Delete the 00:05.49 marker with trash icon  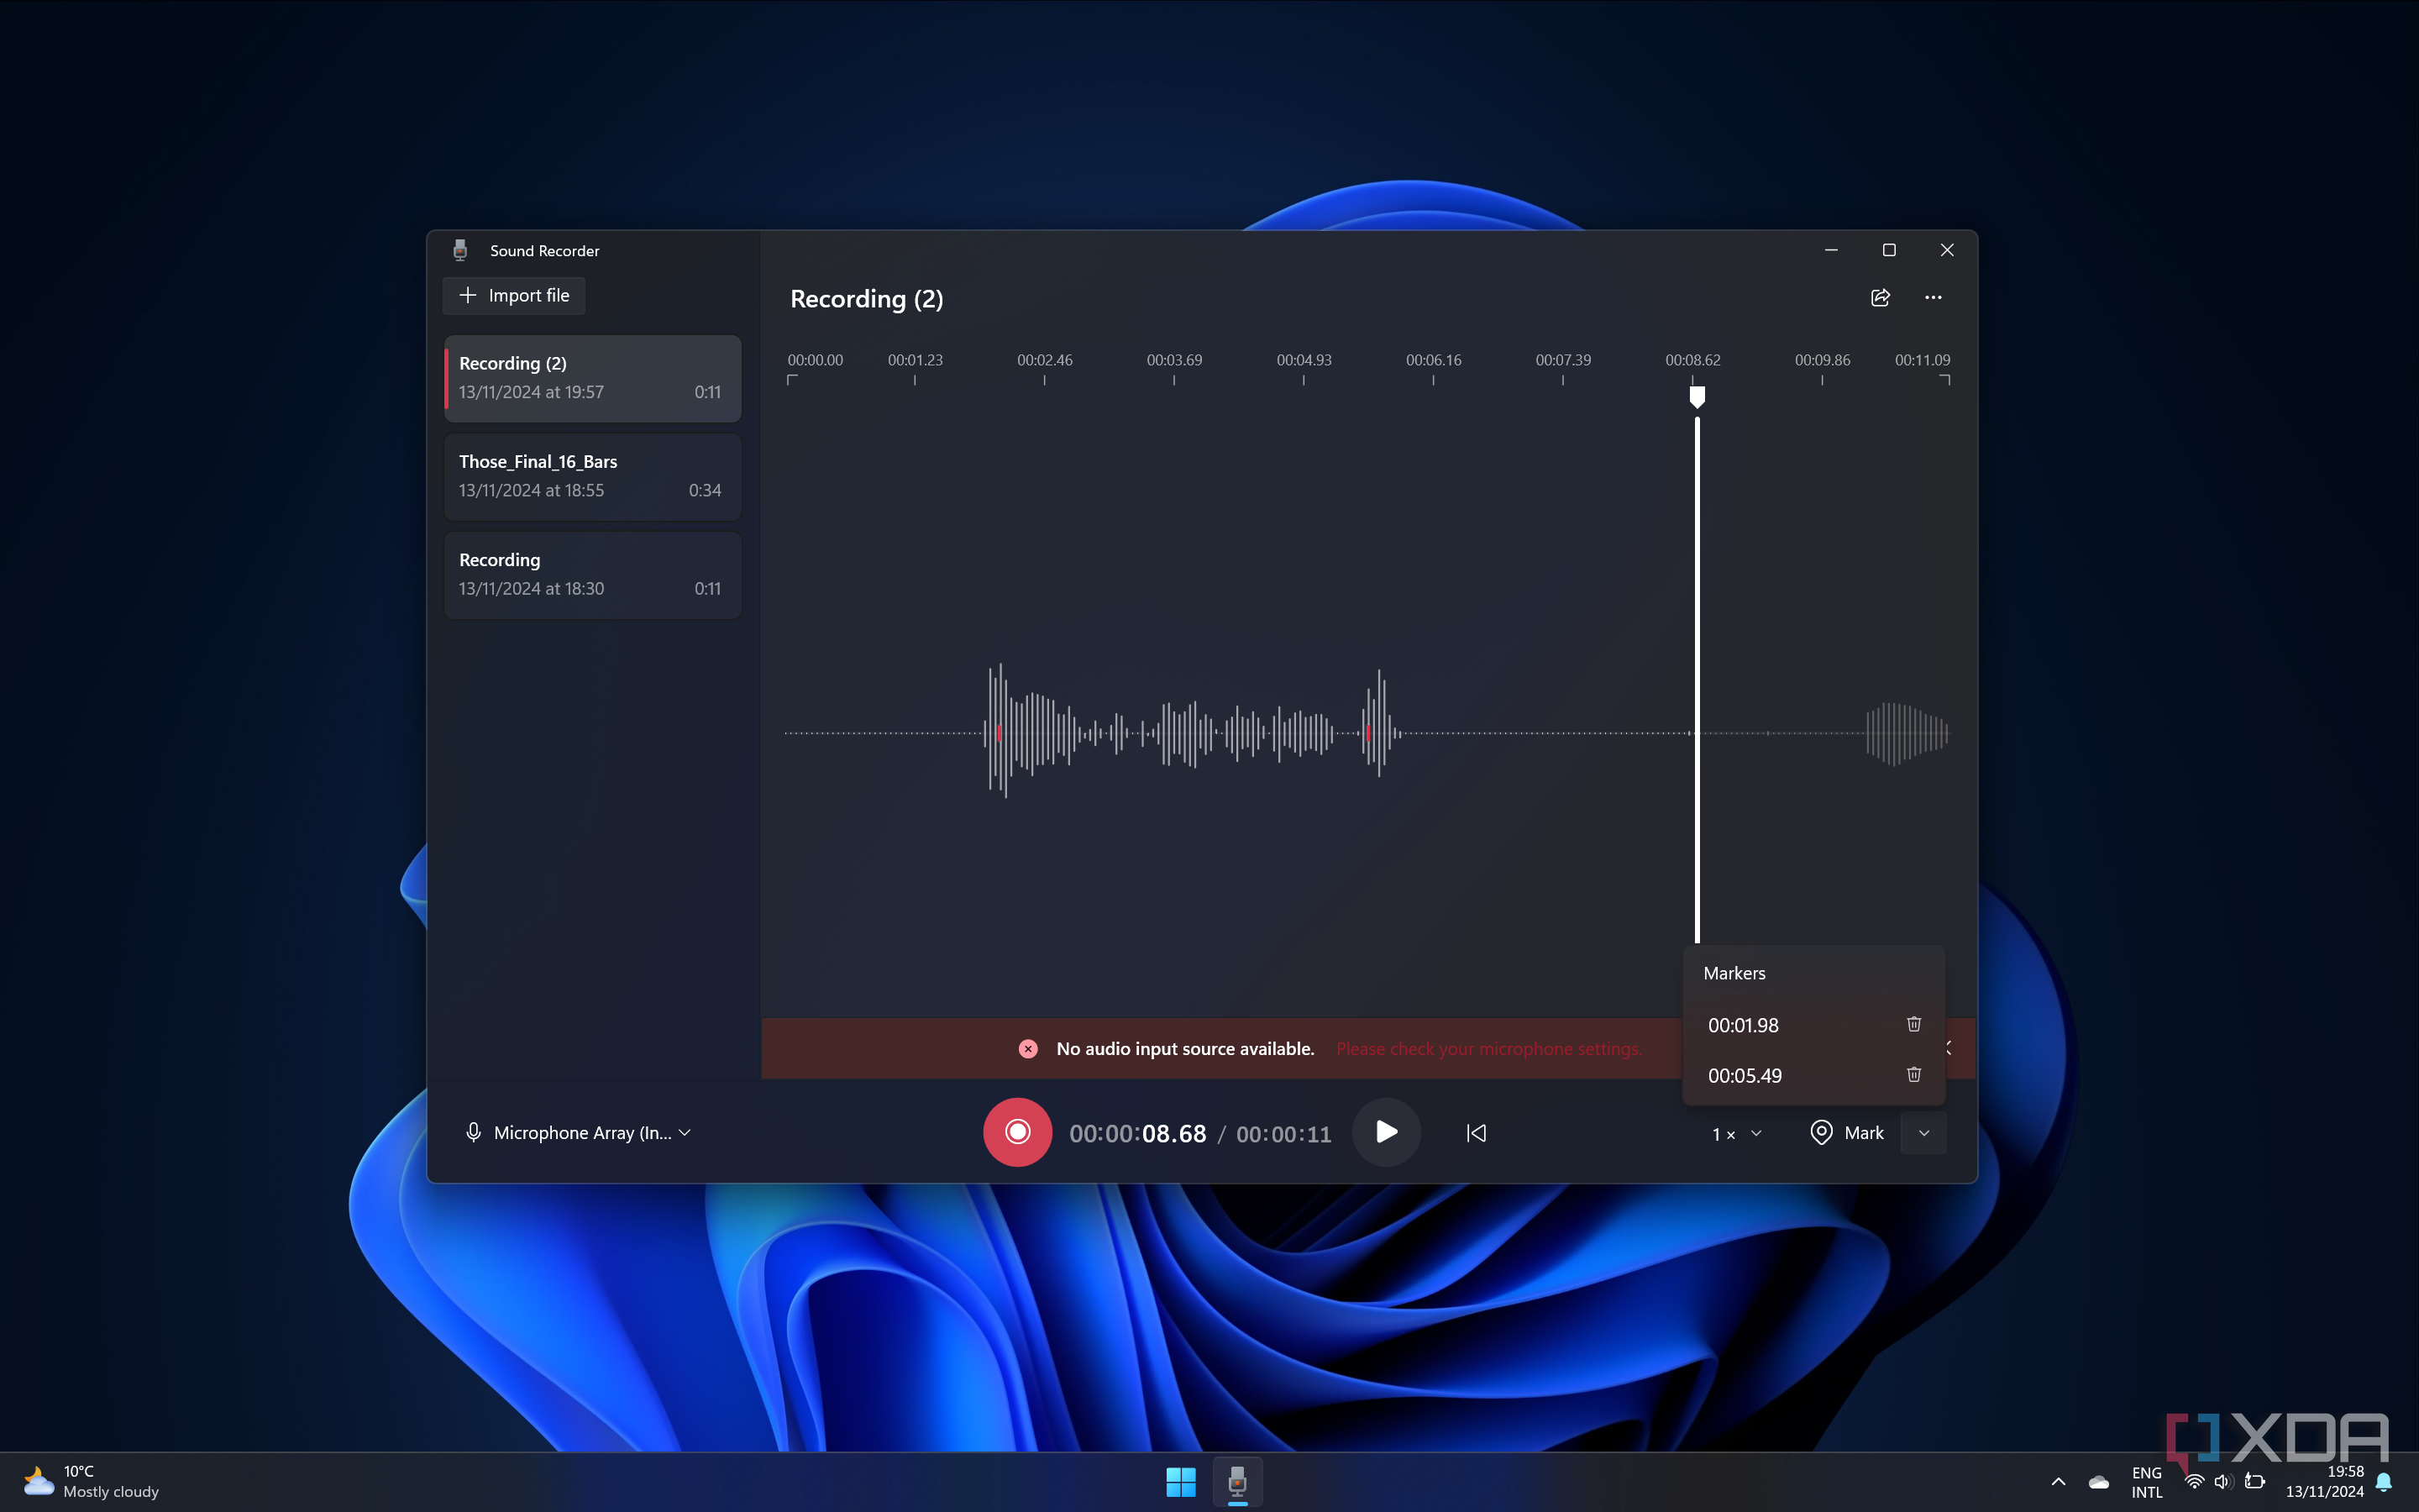point(1913,1075)
